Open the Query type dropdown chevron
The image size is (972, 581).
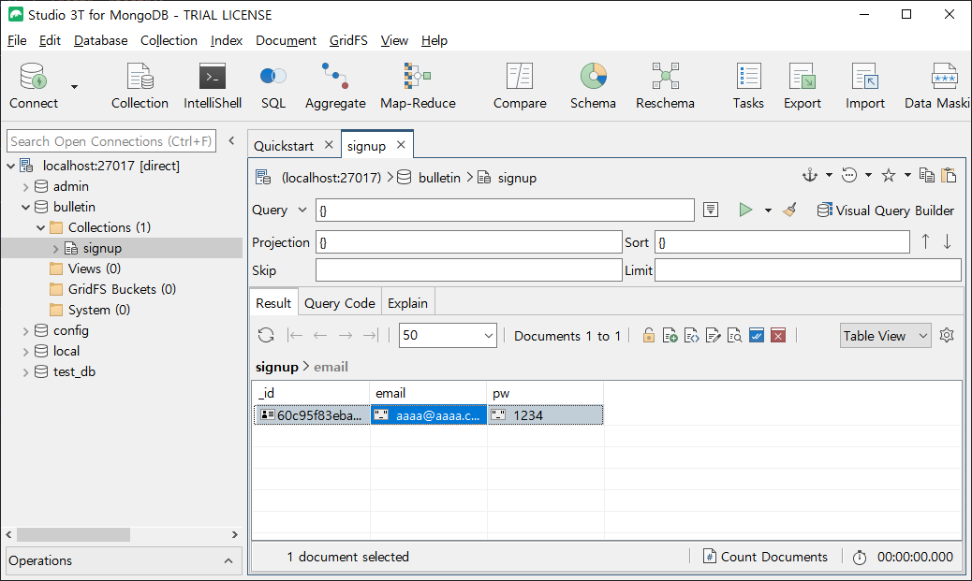(x=302, y=210)
